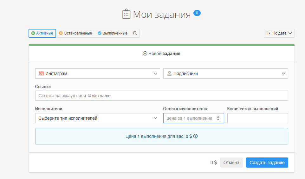305x179 pixels.
Task: Expand the Подписчики task type dropdown
Action: coord(226,74)
